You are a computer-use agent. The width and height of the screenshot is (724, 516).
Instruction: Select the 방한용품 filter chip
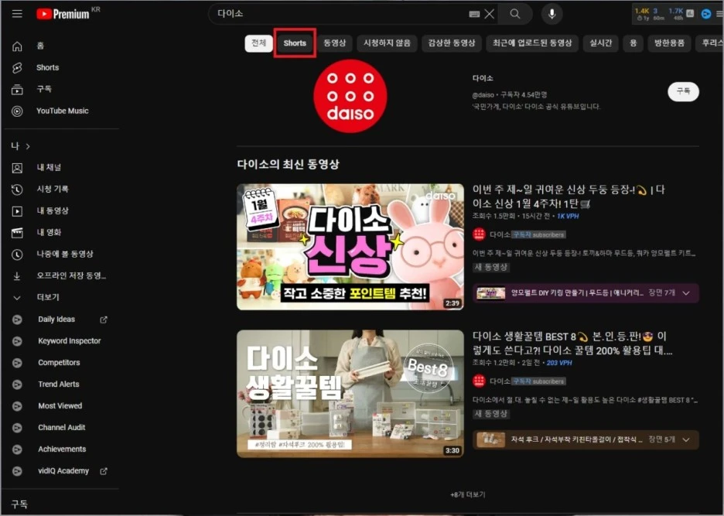click(669, 43)
